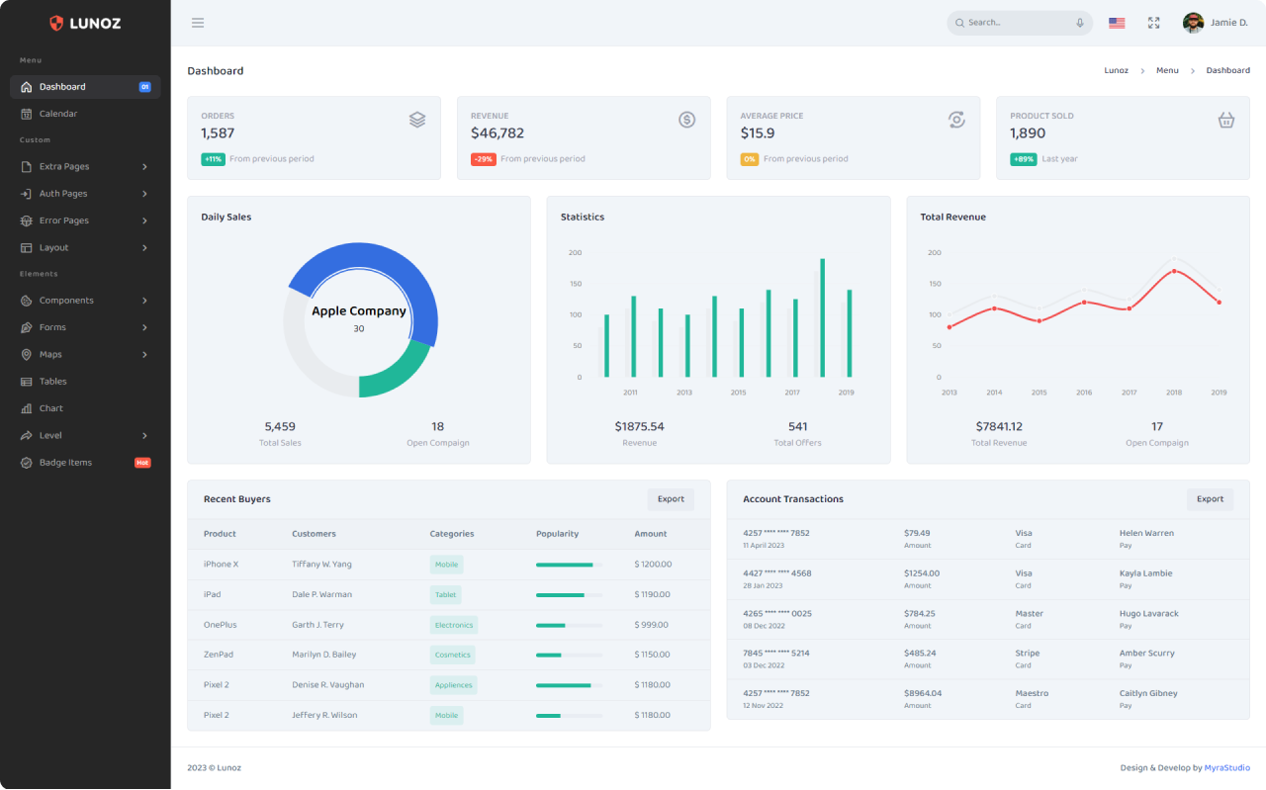Open the US flag language selector

coord(1117,23)
